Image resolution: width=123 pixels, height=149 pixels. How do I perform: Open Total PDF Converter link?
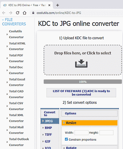click(16, 58)
